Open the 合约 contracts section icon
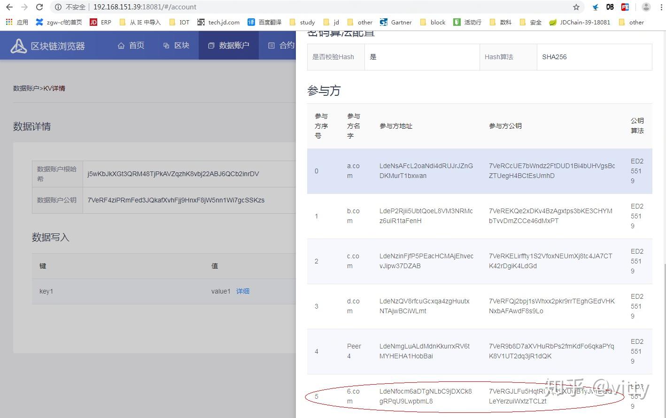Screen dimensions: 666x418 [271, 45]
